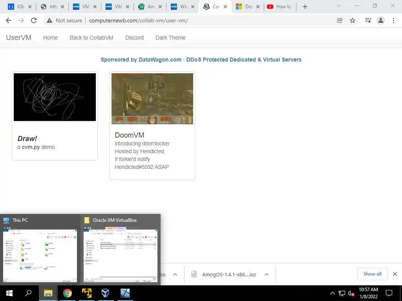Click the 'Hosted by Hendicted' text
The width and height of the screenshot is (402, 301).
[x=139, y=151]
